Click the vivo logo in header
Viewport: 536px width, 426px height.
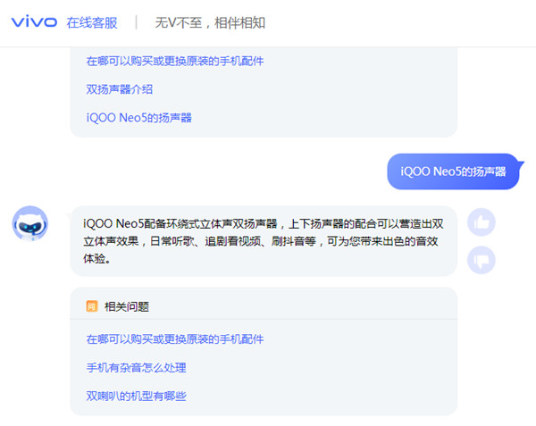pos(34,21)
